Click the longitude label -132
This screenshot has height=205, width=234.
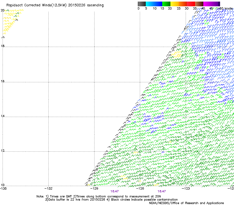coord(48,189)
